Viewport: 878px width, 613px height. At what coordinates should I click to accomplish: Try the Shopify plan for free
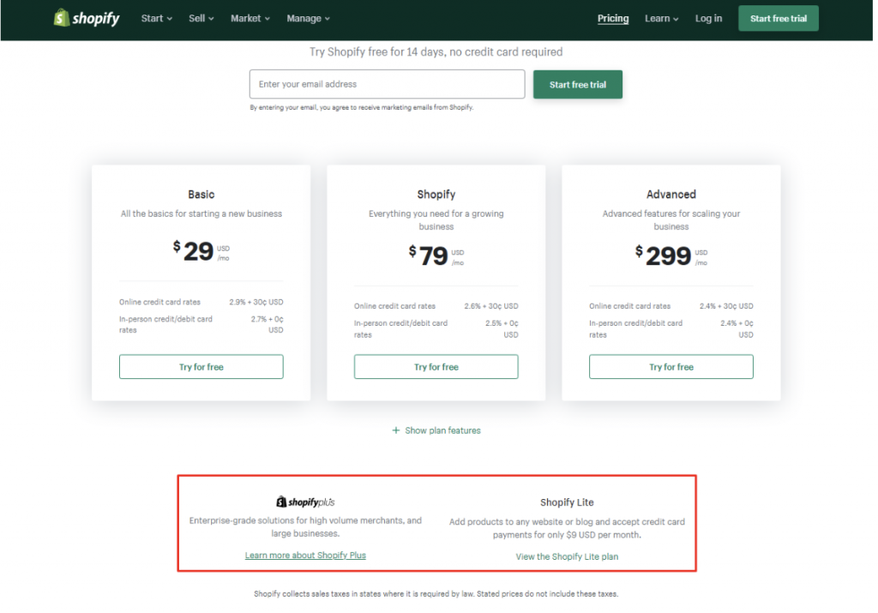point(436,367)
